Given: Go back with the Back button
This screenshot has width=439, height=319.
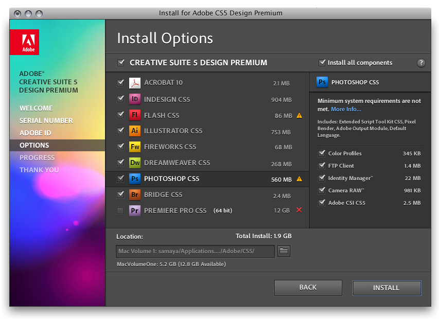Looking at the screenshot, I should click(308, 288).
